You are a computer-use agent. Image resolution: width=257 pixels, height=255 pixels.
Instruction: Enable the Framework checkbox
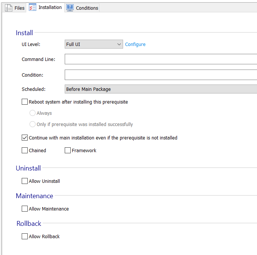coord(68,150)
